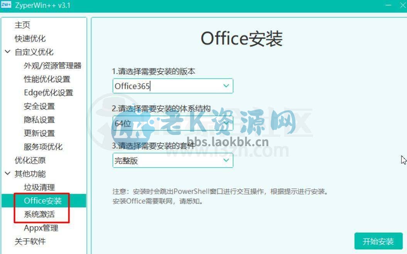Select 自定义优化 in the sidebar

(x=34, y=52)
